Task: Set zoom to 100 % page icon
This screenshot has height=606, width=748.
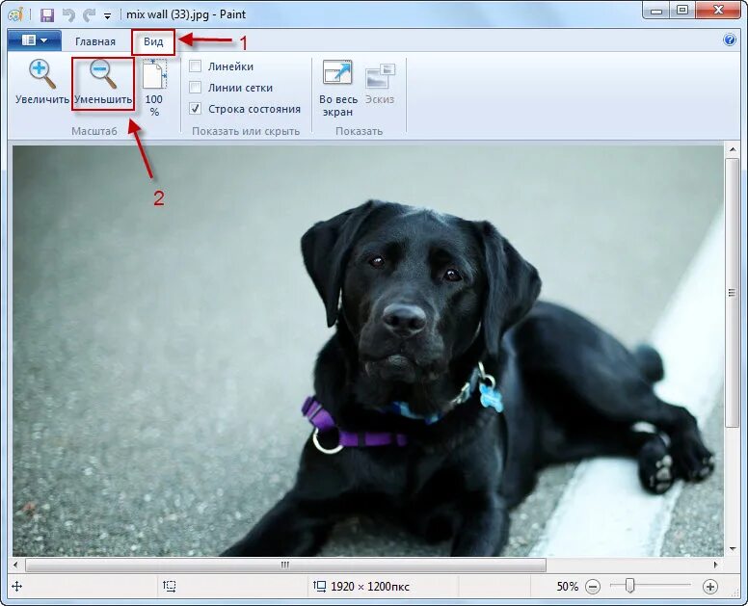Action: 154,89
